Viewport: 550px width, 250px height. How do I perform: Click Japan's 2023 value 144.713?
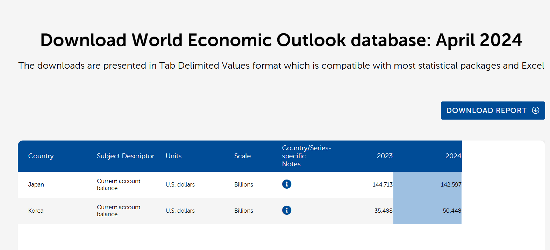[x=382, y=185]
